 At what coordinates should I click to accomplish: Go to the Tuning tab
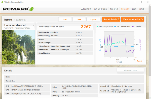pos(114,9)
